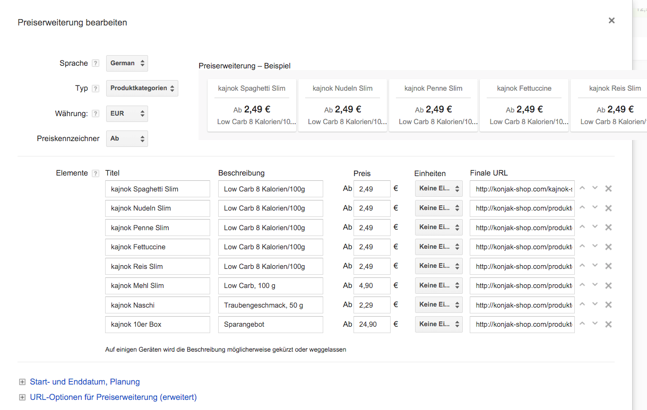Open help icon next to Sprache

tap(96, 63)
